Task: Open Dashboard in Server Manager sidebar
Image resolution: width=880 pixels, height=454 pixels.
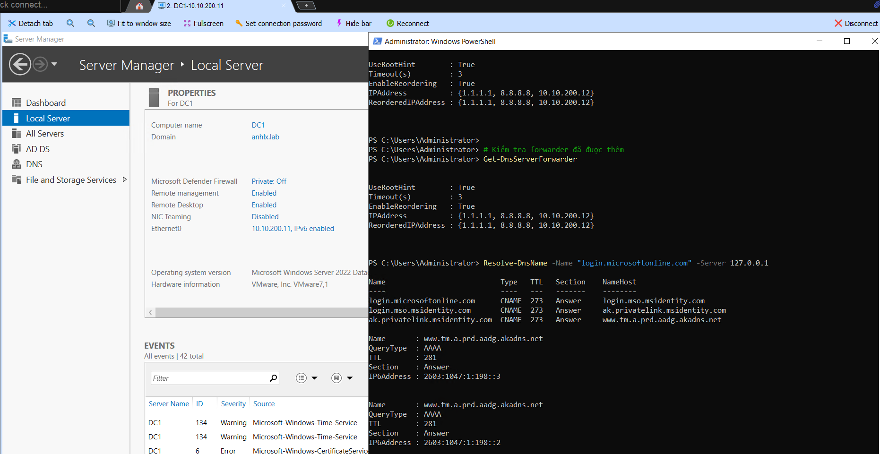Action: (x=46, y=103)
